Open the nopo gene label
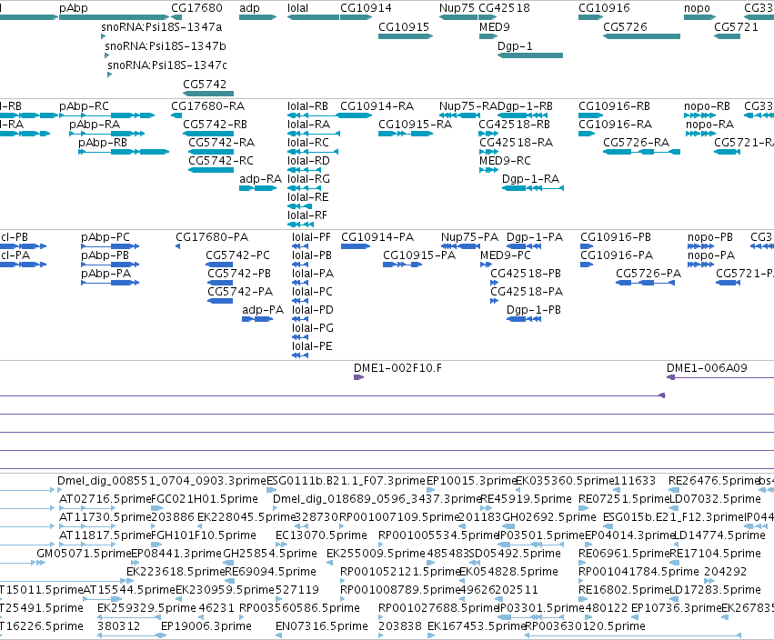The image size is (774, 640). click(697, 8)
